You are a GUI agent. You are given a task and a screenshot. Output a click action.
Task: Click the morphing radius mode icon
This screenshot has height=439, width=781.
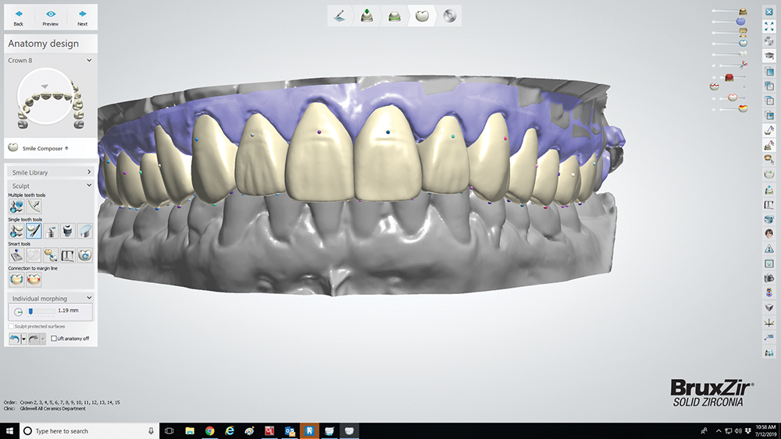pos(19,312)
